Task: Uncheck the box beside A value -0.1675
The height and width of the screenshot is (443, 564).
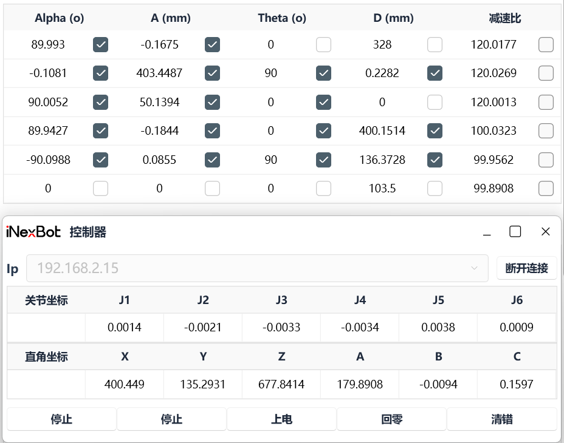Action: 212,45
